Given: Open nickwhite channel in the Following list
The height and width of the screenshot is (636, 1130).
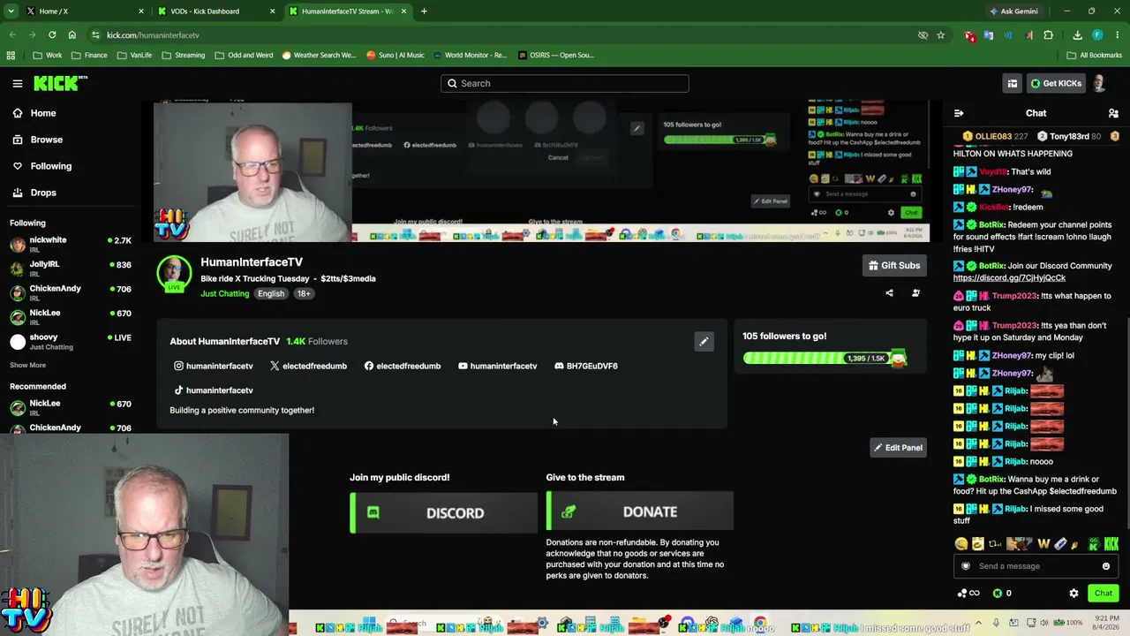Looking at the screenshot, I should (71, 245).
